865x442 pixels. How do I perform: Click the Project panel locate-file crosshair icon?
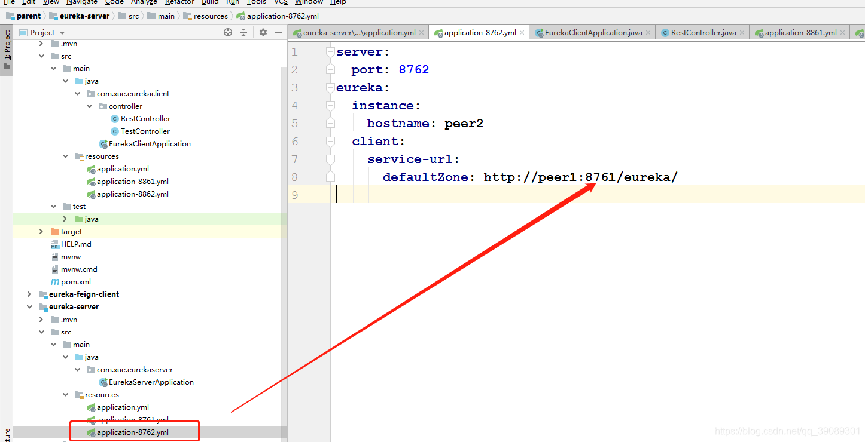coord(228,32)
